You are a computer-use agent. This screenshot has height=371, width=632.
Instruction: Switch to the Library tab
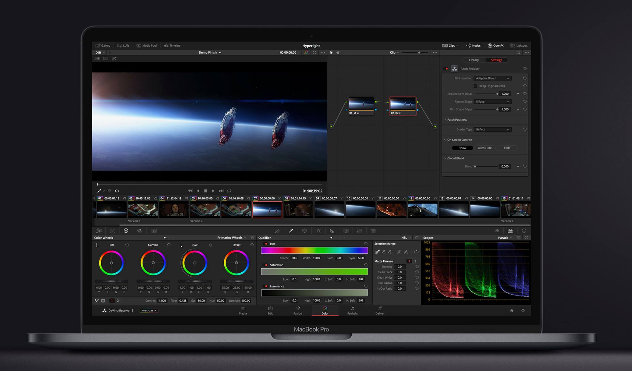[x=474, y=60]
